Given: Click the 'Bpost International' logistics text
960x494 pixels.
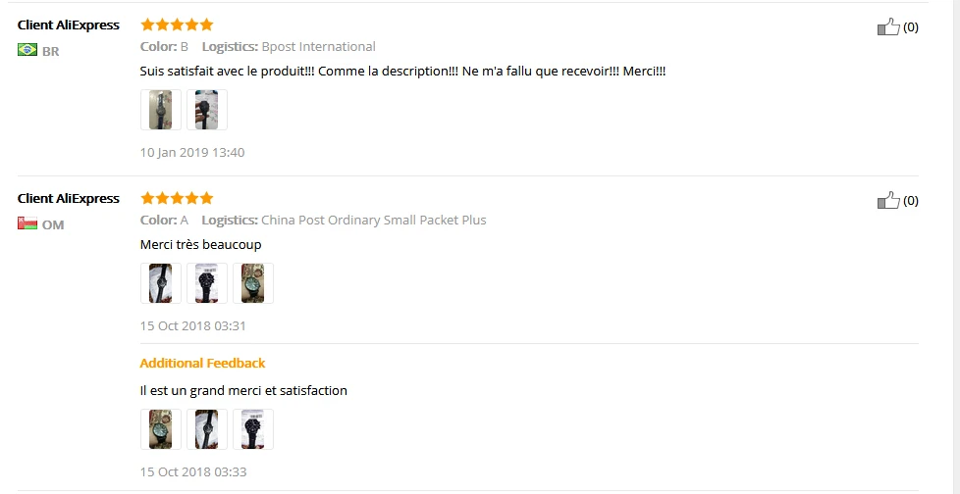Looking at the screenshot, I should click(x=318, y=46).
